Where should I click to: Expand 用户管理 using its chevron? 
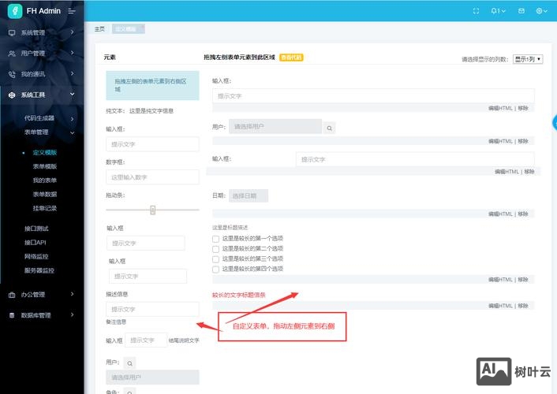point(72,53)
